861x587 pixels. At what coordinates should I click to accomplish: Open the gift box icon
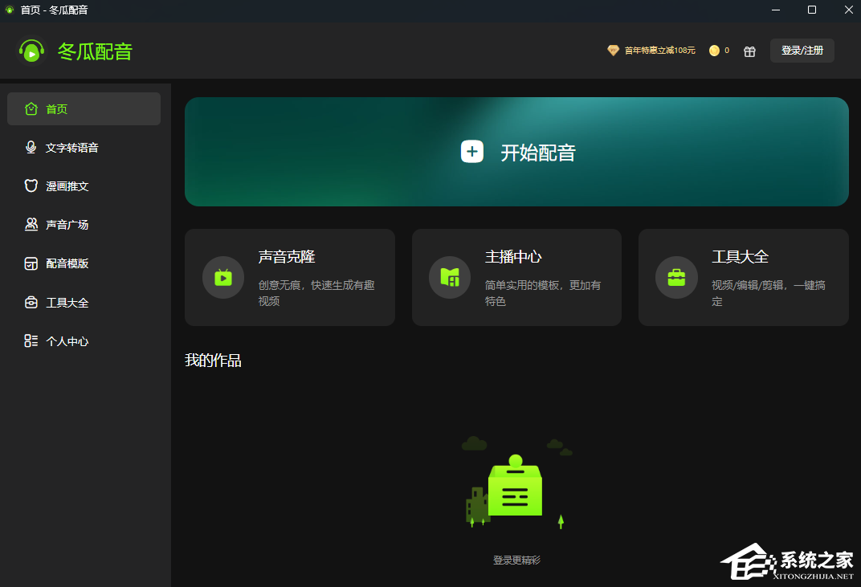pyautogui.click(x=749, y=51)
